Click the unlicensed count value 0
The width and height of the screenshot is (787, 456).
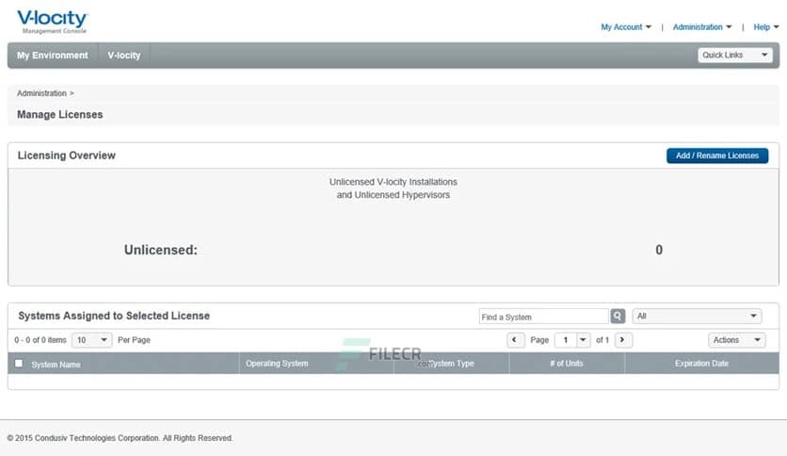point(659,250)
